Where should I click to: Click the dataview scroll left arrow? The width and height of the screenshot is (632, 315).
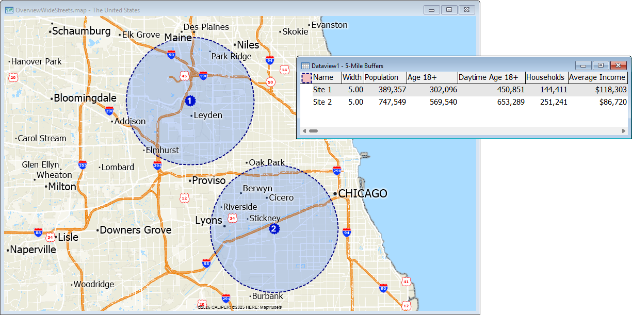coord(304,131)
